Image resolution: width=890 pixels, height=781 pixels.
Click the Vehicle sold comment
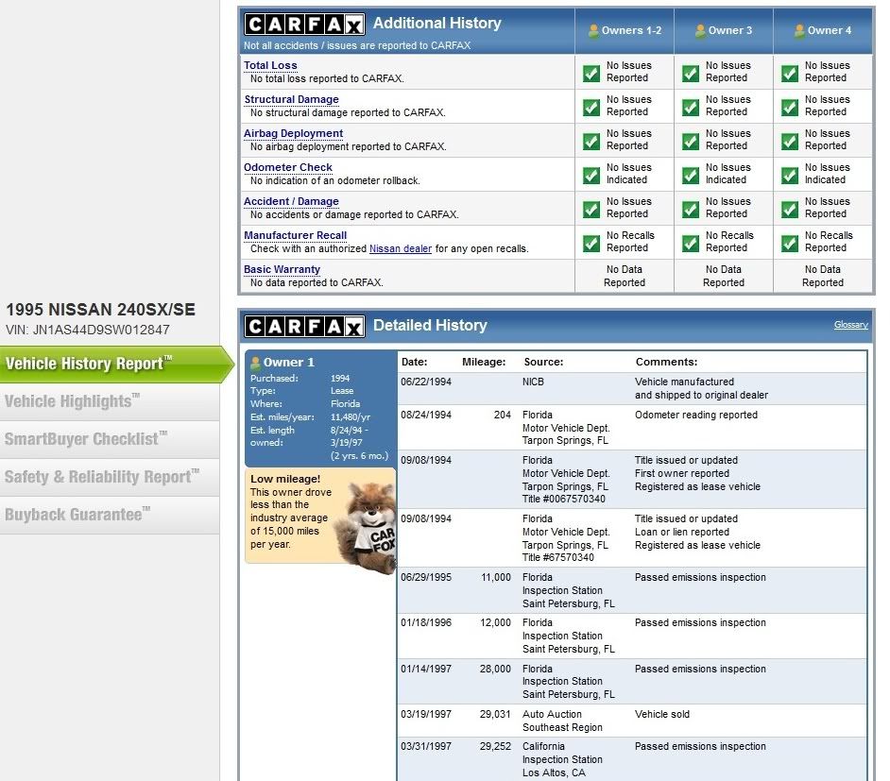[x=661, y=715]
